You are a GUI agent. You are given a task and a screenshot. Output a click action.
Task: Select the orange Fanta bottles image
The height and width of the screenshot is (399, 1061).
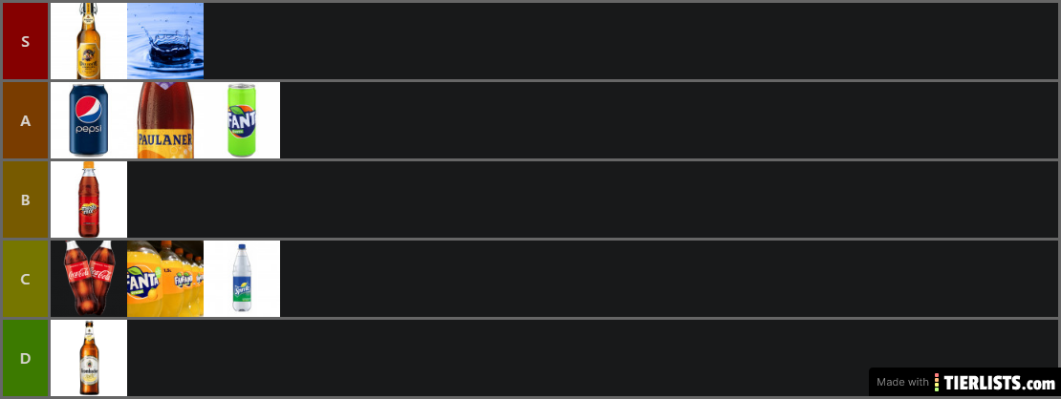tap(165, 279)
